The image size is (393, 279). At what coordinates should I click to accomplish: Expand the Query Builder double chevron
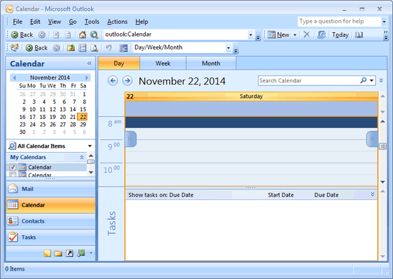point(381,80)
